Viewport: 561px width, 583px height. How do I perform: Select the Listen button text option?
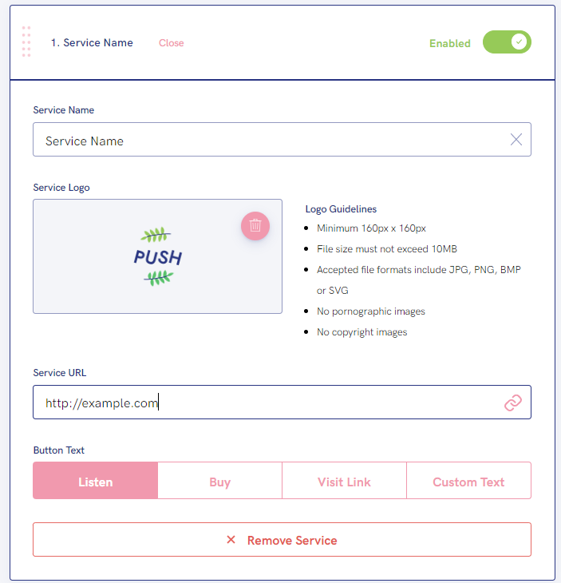click(96, 481)
